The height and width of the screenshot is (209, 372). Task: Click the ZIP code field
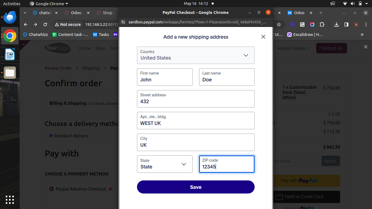[x=227, y=164]
